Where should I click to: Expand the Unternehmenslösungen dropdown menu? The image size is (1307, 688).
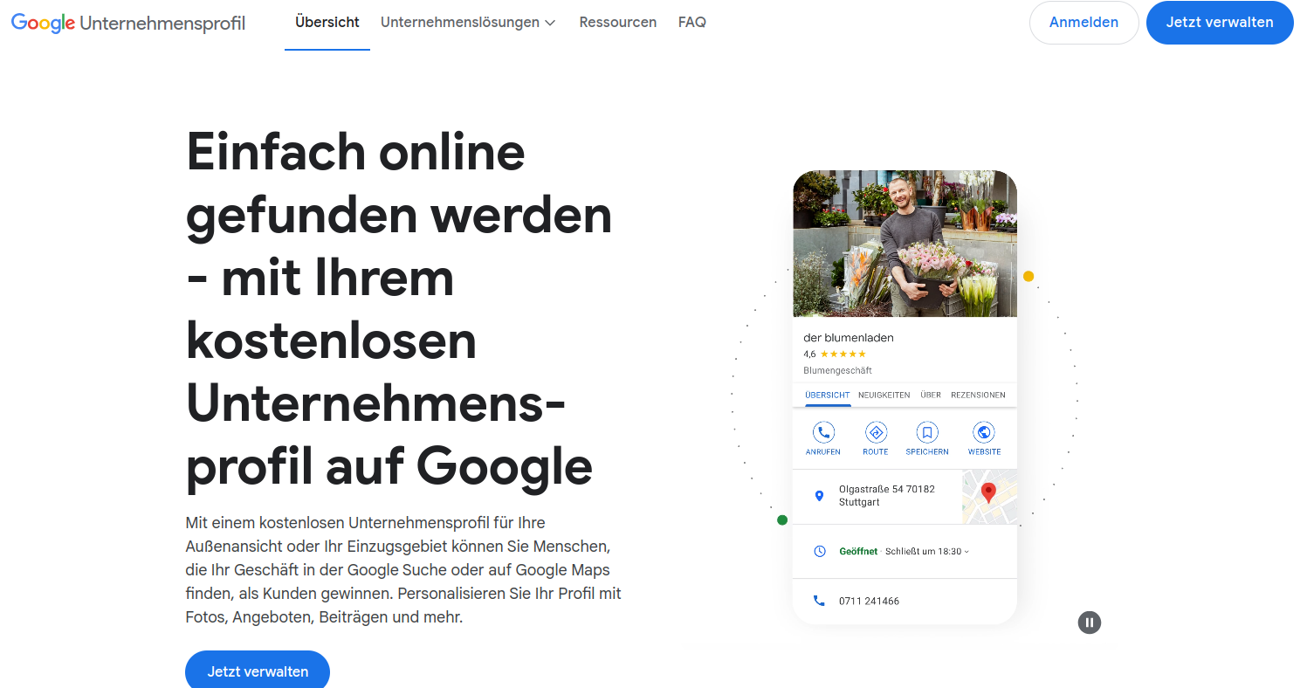click(468, 23)
